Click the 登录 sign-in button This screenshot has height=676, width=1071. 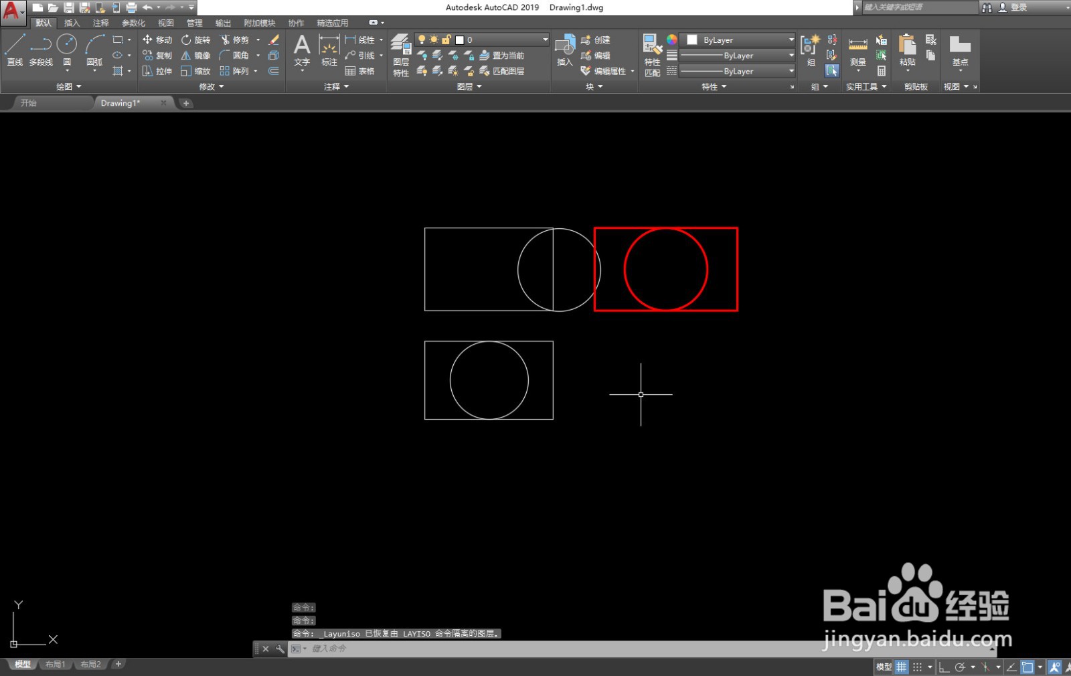[x=1012, y=7]
